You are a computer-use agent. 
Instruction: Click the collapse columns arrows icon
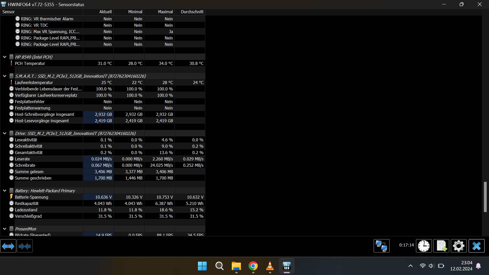(25, 246)
